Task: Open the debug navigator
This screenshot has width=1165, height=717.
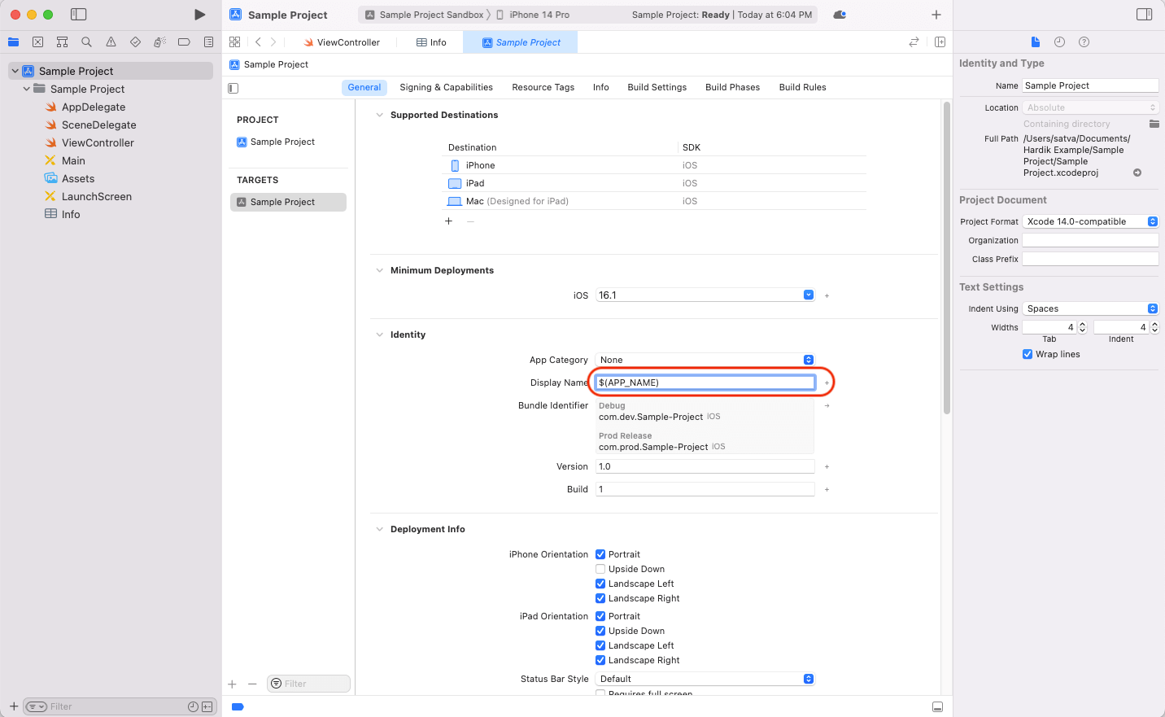Action: 159,42
